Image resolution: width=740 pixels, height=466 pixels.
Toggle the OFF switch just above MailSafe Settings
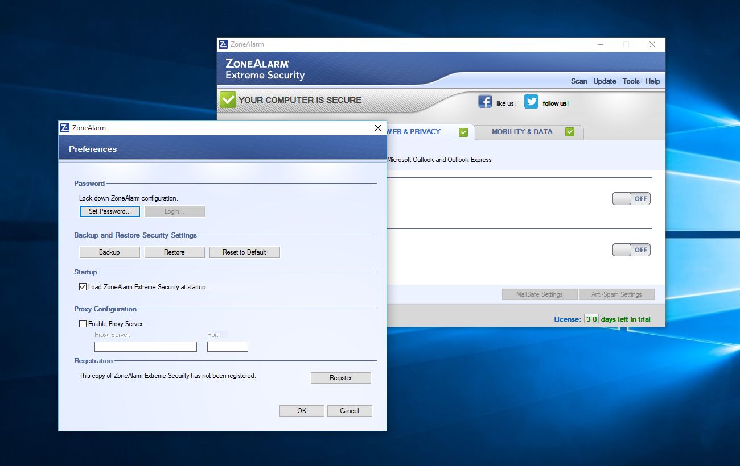(631, 249)
